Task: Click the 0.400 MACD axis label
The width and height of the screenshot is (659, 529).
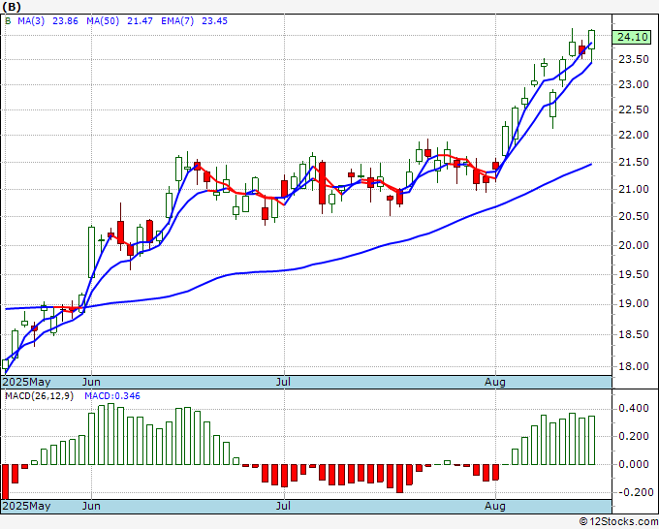Action: [634, 409]
